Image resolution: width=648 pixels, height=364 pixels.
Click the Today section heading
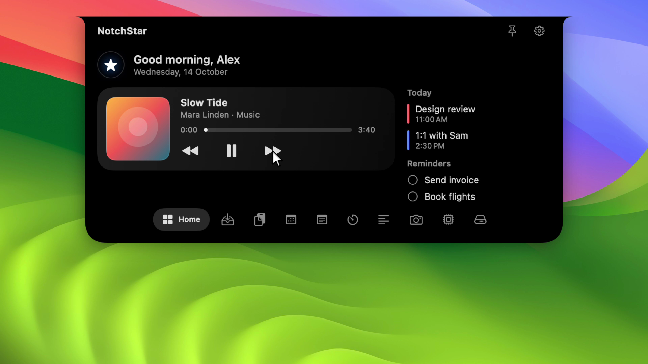tap(419, 93)
